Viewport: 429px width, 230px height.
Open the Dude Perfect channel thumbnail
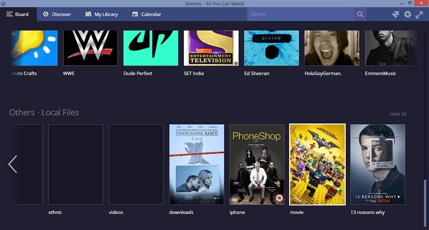pos(151,48)
